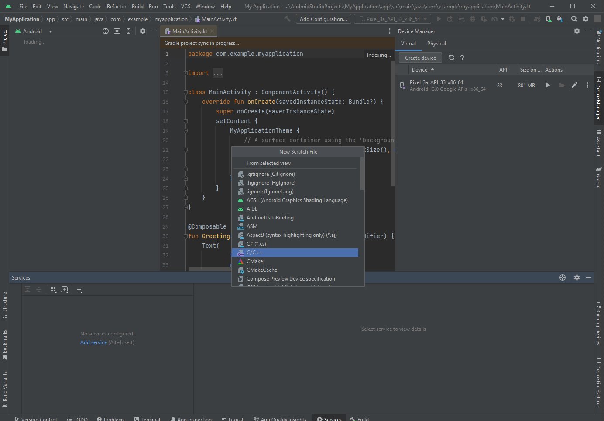Open the Device Manager help question mark
The image size is (604, 421).
462,58
